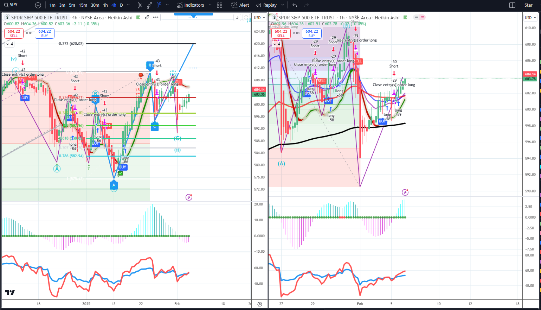Viewport: 541px width, 310px height.
Task: Click the (C) wave label on 4h chart
Action: (178, 138)
